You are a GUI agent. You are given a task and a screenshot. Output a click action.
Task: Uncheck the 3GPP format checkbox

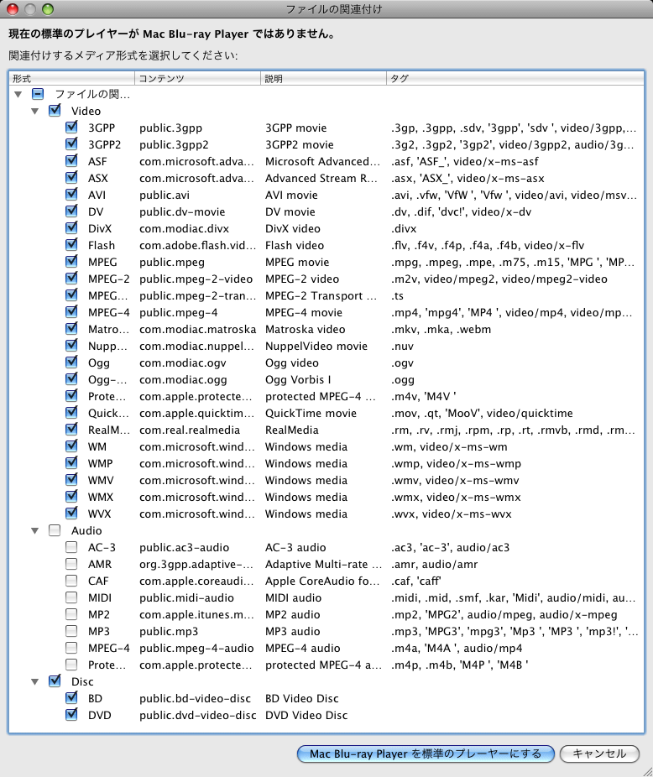[71, 127]
